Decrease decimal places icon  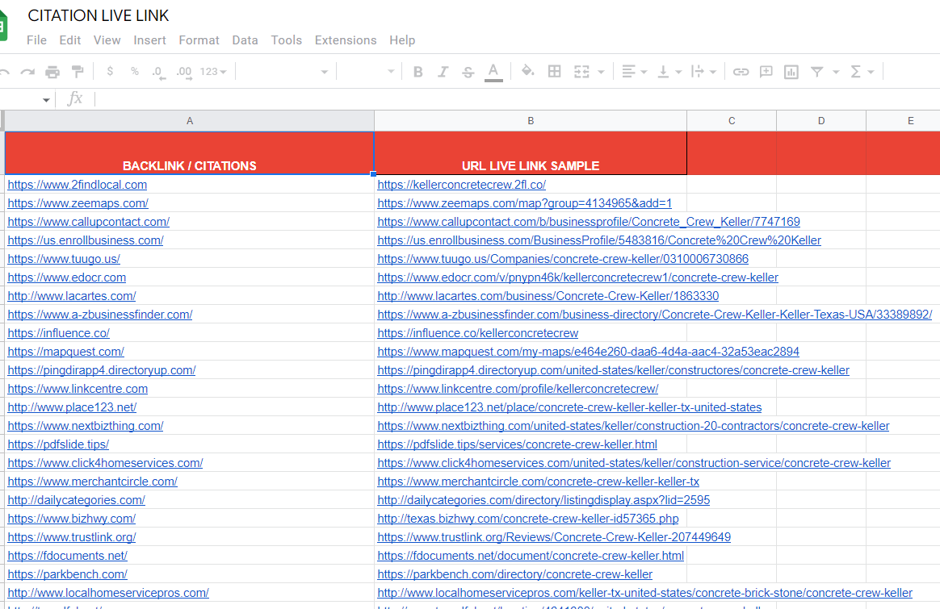pos(158,73)
